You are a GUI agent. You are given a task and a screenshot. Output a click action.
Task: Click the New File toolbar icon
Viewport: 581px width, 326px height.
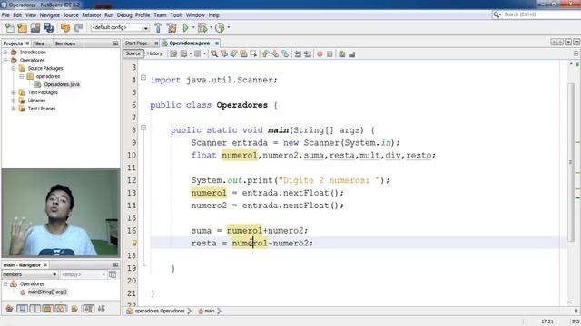[x=10, y=28]
